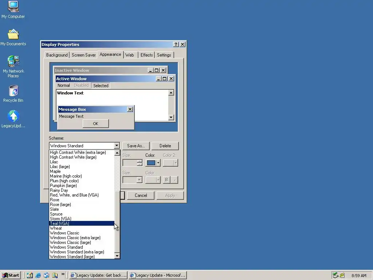Choose the 'Lilac' scheme
The height and width of the screenshot is (280, 373).
pyautogui.click(x=82, y=162)
